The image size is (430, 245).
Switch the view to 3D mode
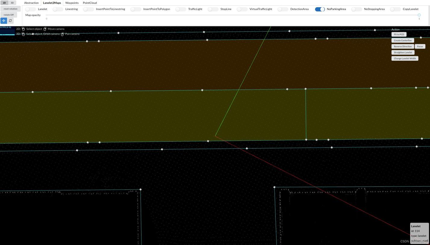[x=12, y=3]
